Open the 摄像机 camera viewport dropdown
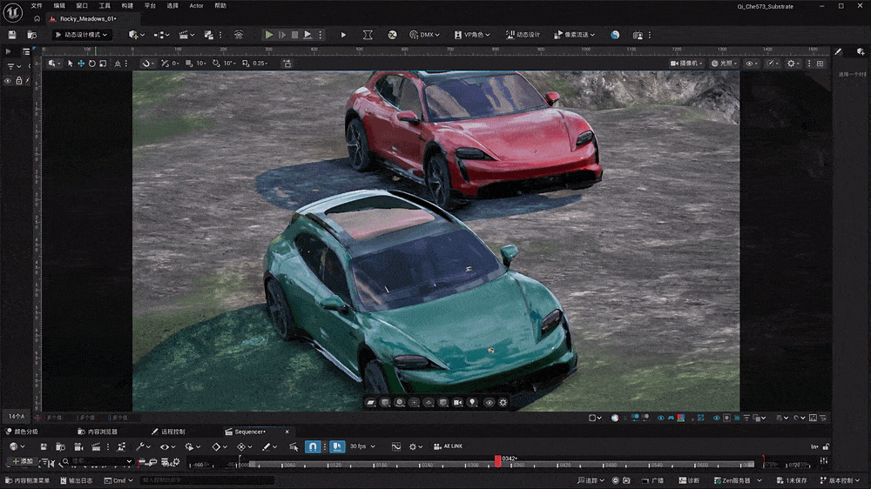The image size is (871, 489). pyautogui.click(x=686, y=64)
